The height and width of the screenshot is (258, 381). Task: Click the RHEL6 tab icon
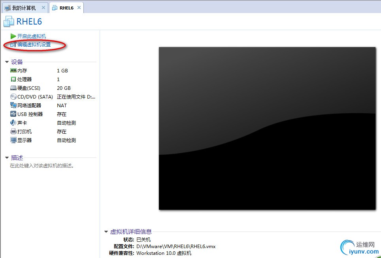coord(55,8)
